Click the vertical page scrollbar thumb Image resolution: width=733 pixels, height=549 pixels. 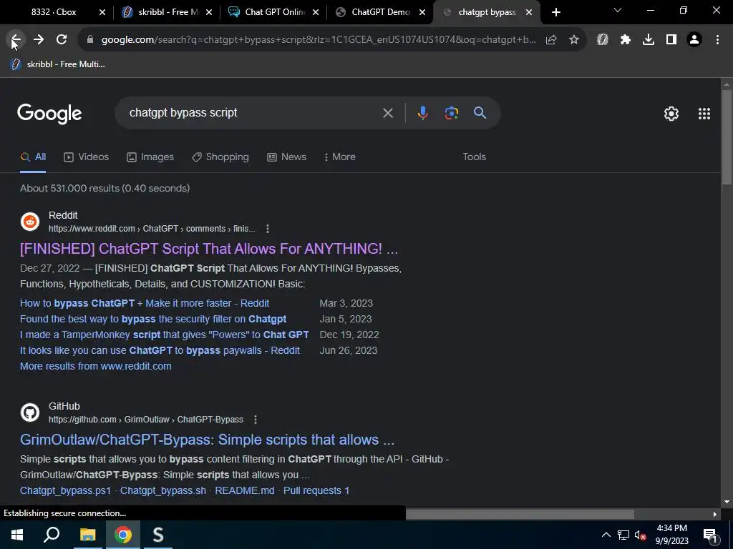click(727, 137)
